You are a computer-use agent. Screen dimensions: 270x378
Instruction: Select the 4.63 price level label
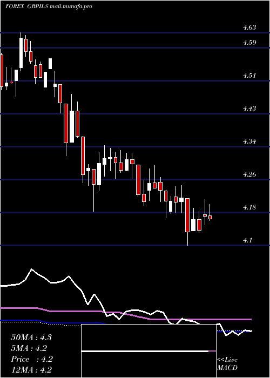click(x=249, y=27)
